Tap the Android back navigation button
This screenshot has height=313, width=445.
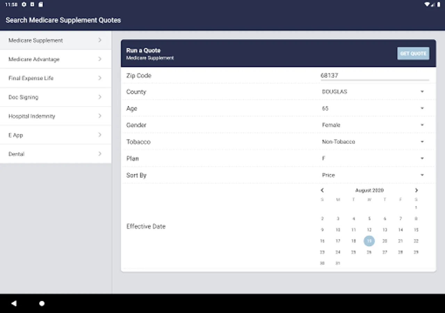(14, 304)
